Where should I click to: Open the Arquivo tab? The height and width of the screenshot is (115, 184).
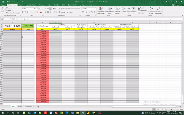pos(3,5)
